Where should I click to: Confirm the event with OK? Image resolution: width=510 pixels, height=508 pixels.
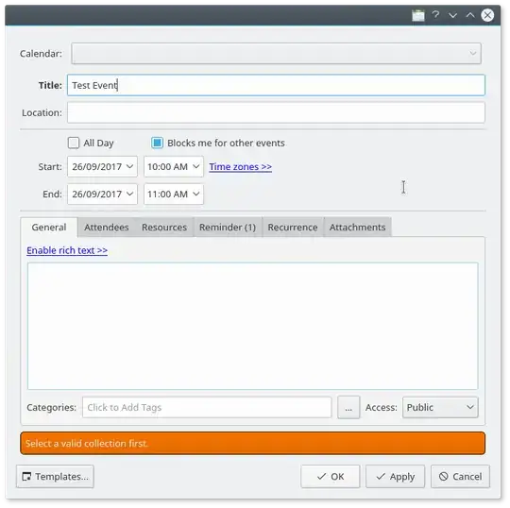[x=331, y=477]
